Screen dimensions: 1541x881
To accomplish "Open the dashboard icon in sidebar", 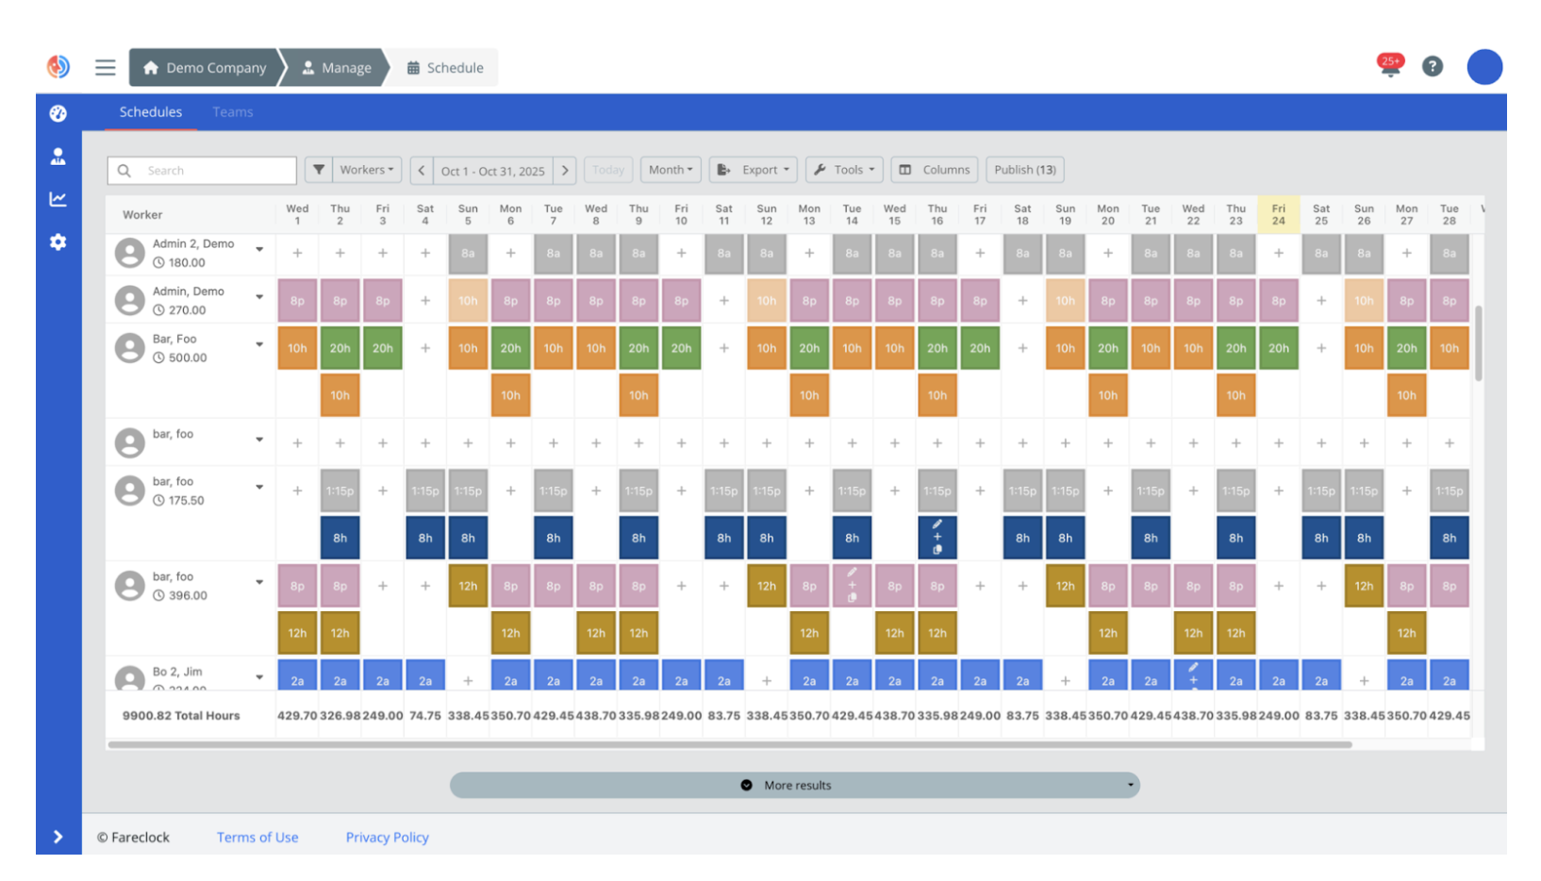I will point(58,113).
